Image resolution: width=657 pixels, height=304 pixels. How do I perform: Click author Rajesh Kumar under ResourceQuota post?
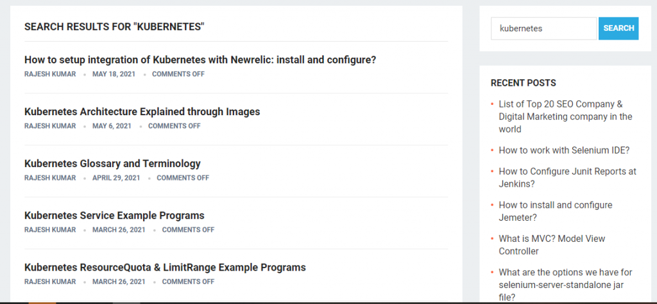[x=50, y=282]
